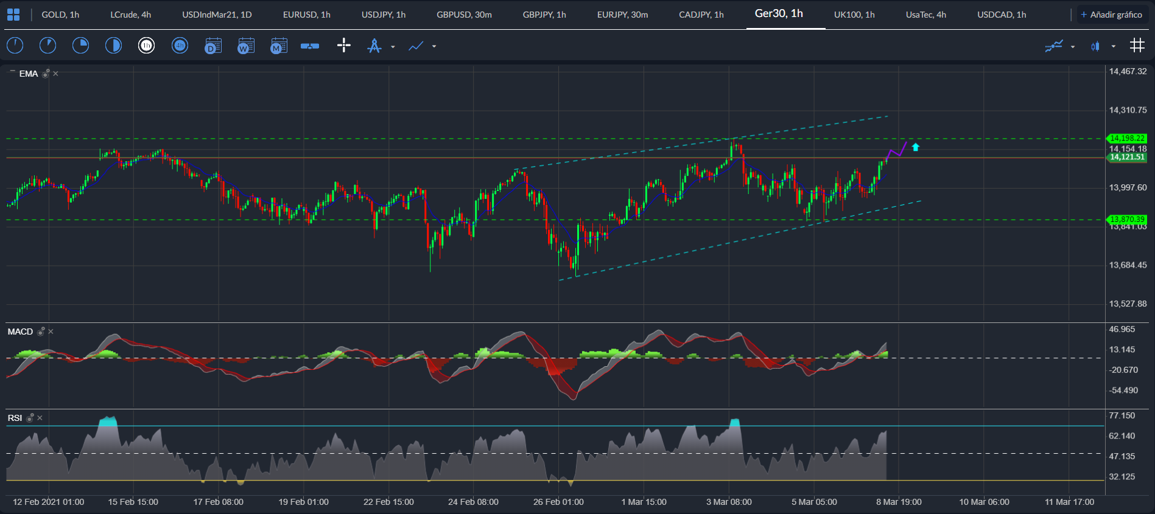Open the EURUSD, 1h chart tab
The width and height of the screenshot is (1155, 514).
tap(306, 15)
